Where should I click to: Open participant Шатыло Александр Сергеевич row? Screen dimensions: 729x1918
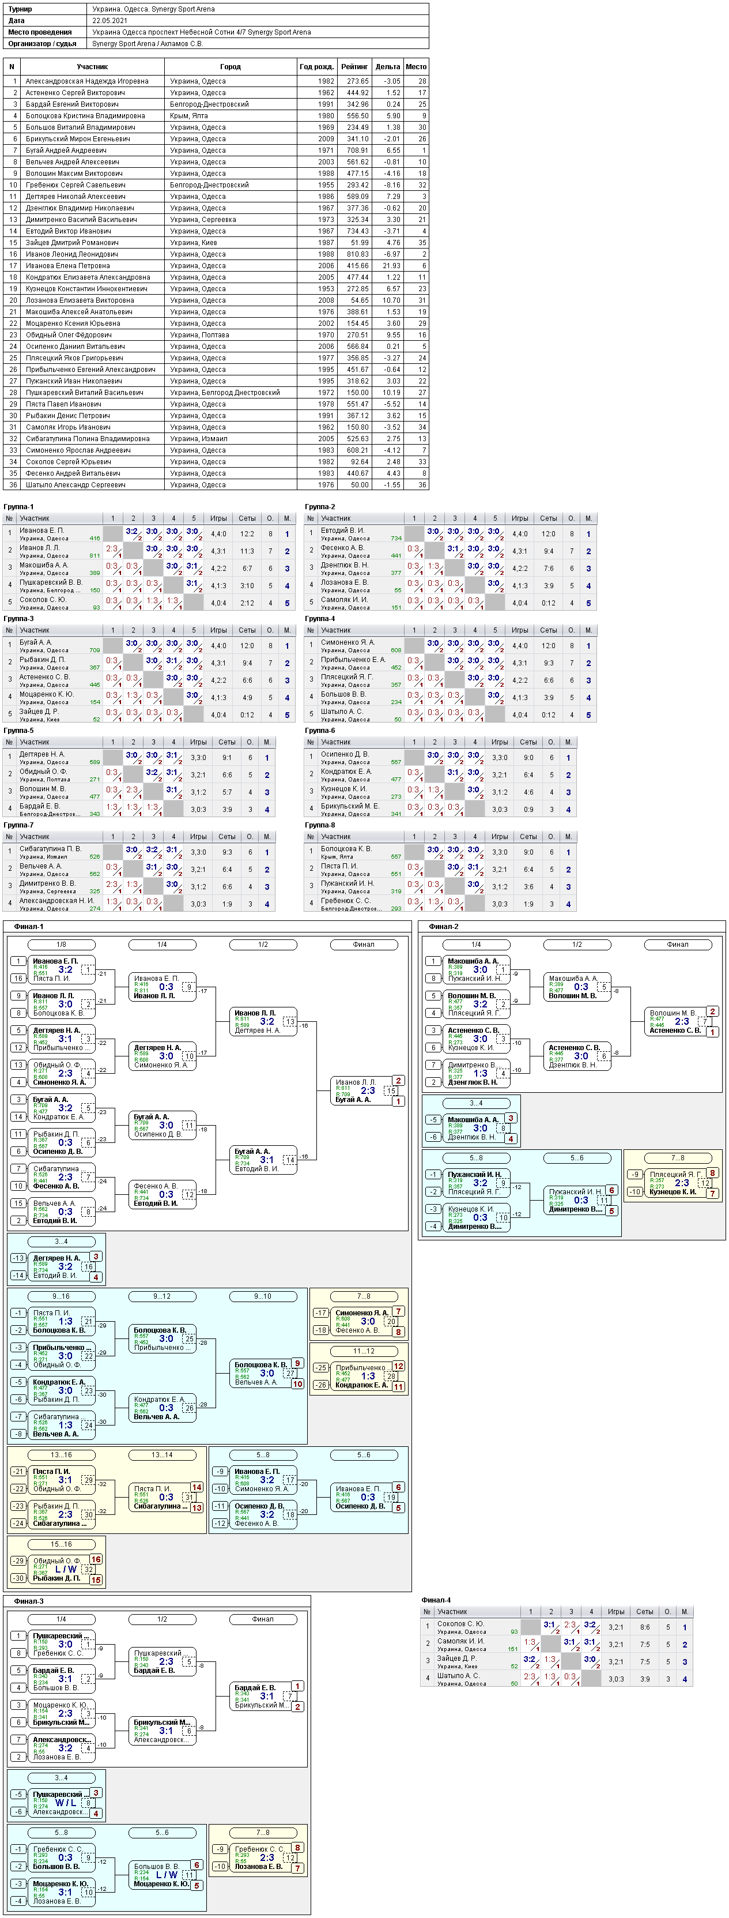[216, 485]
